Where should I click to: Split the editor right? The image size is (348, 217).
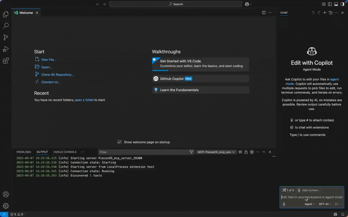264,13
